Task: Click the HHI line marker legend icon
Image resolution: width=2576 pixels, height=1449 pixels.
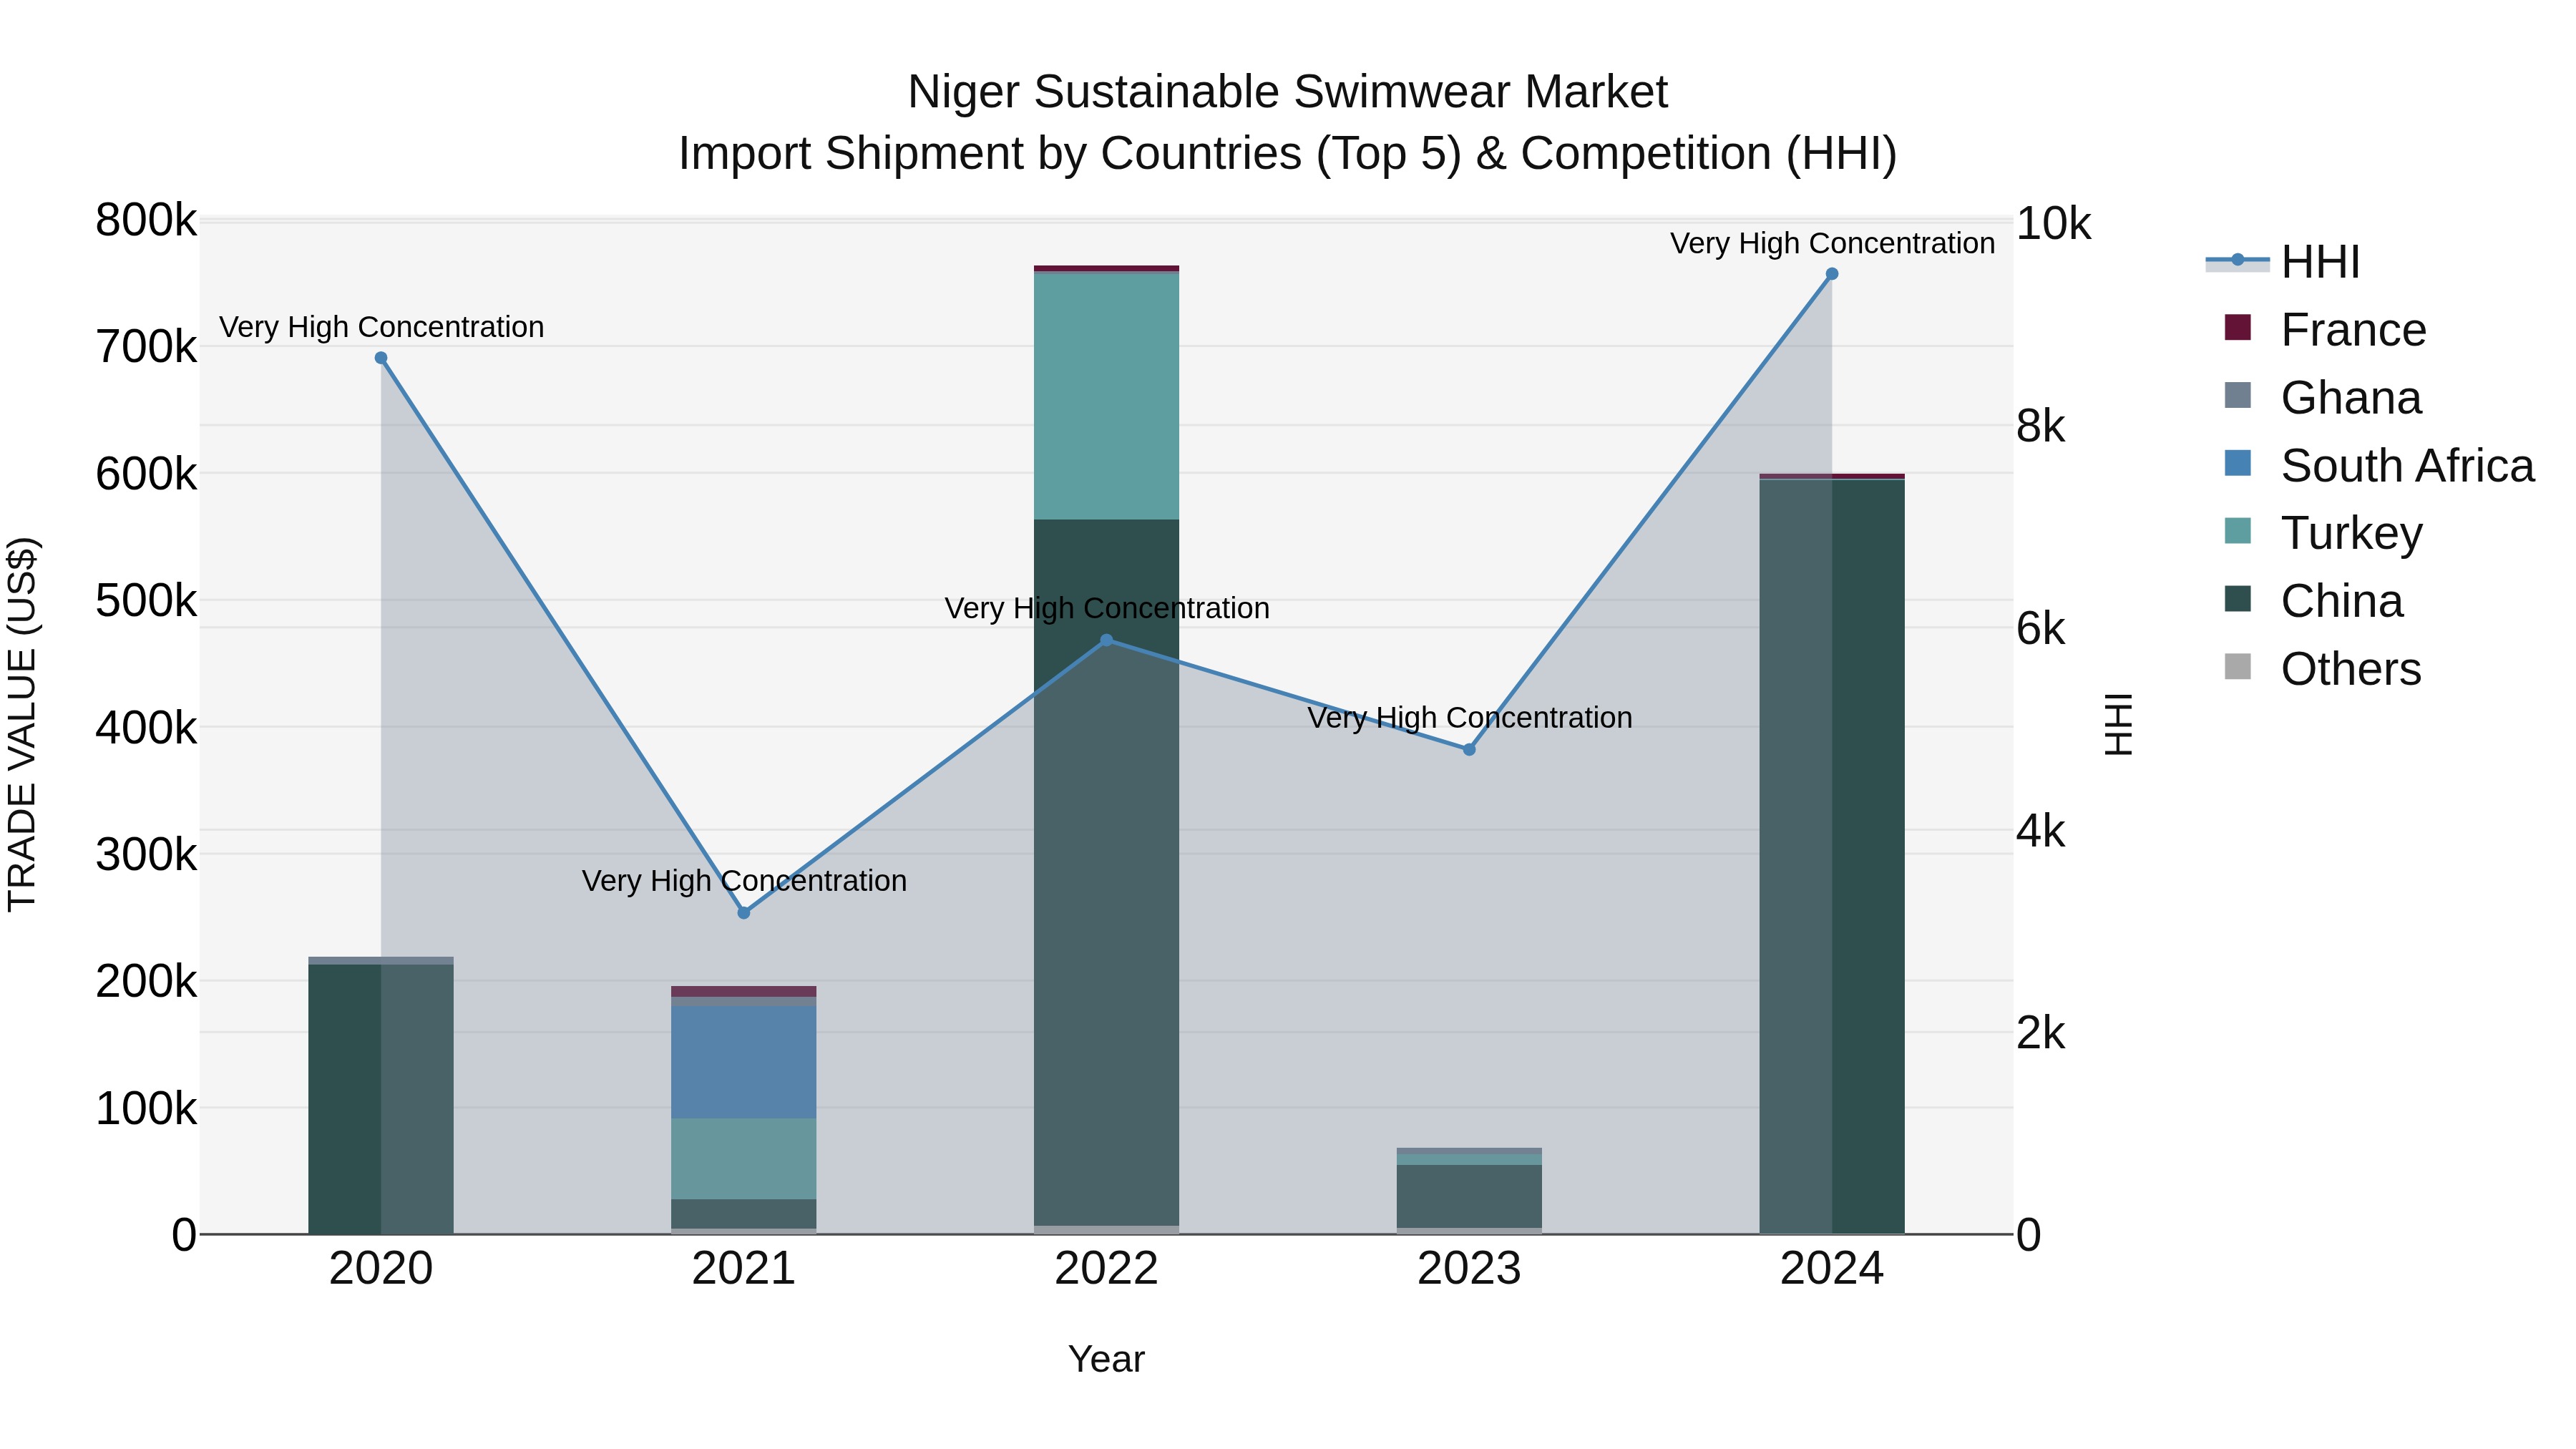Action: click(x=2238, y=261)
